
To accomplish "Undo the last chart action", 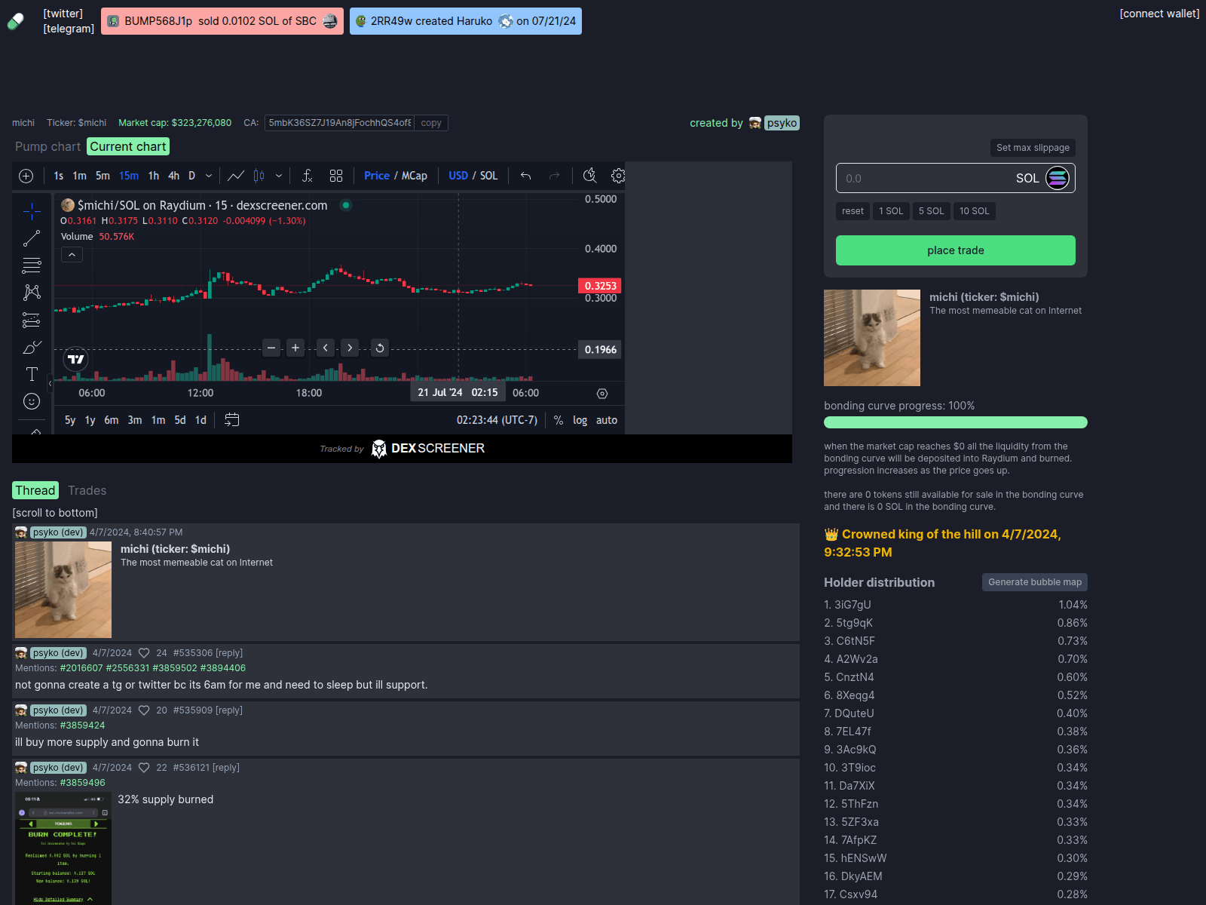I will (x=525, y=176).
